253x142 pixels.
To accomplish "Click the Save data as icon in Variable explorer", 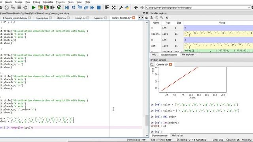I will 162,17.
